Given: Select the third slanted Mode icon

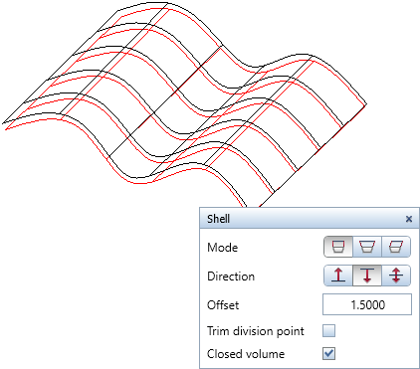Looking at the screenshot, I should (x=396, y=247).
